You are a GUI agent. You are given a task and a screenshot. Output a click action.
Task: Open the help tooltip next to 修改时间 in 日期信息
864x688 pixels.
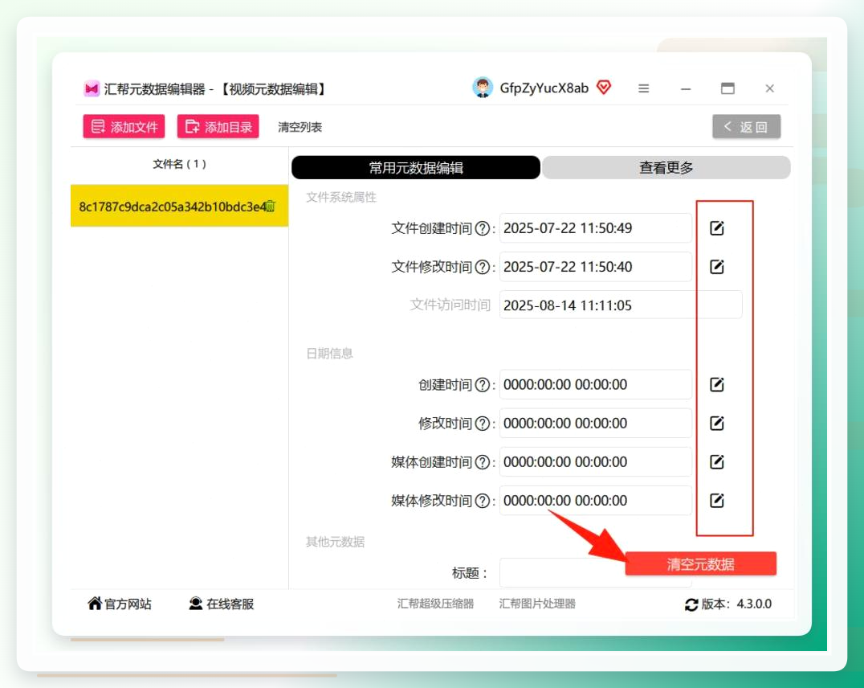click(x=482, y=424)
